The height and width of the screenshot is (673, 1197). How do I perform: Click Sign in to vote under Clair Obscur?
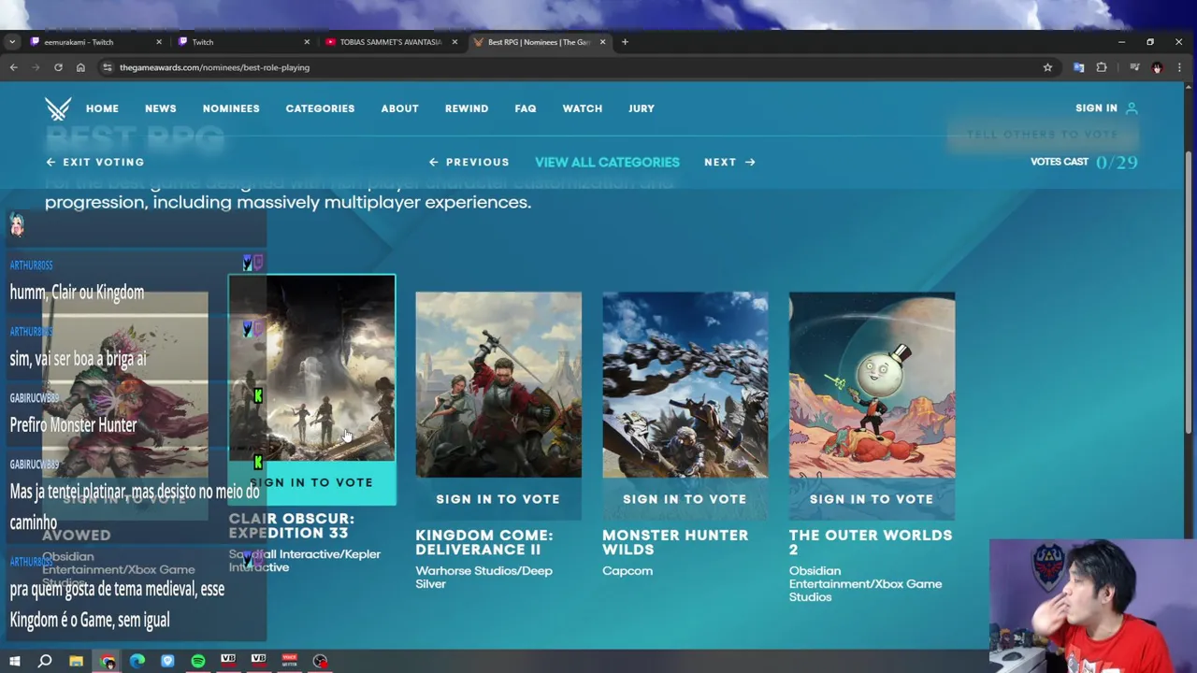pyautogui.click(x=311, y=482)
